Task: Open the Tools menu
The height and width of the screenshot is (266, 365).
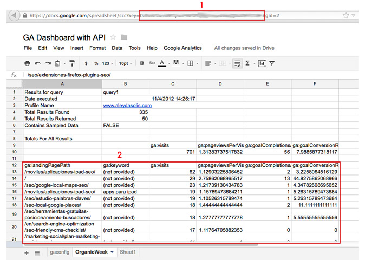Action: coord(135,48)
